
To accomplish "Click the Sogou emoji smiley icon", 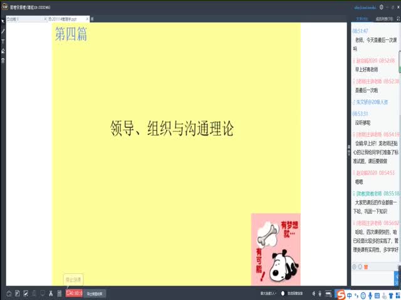I will (x=363, y=296).
